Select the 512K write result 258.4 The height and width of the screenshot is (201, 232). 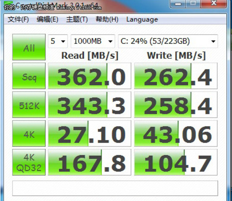click(x=176, y=104)
